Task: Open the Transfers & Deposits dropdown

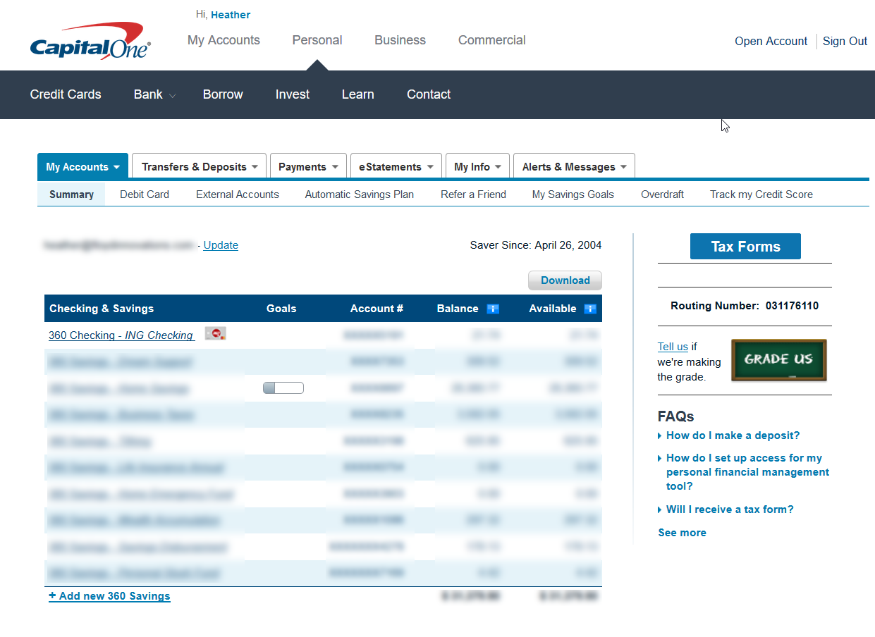Action: tap(199, 167)
